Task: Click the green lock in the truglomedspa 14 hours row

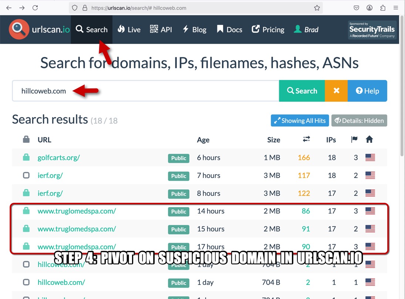Action: tap(26, 211)
